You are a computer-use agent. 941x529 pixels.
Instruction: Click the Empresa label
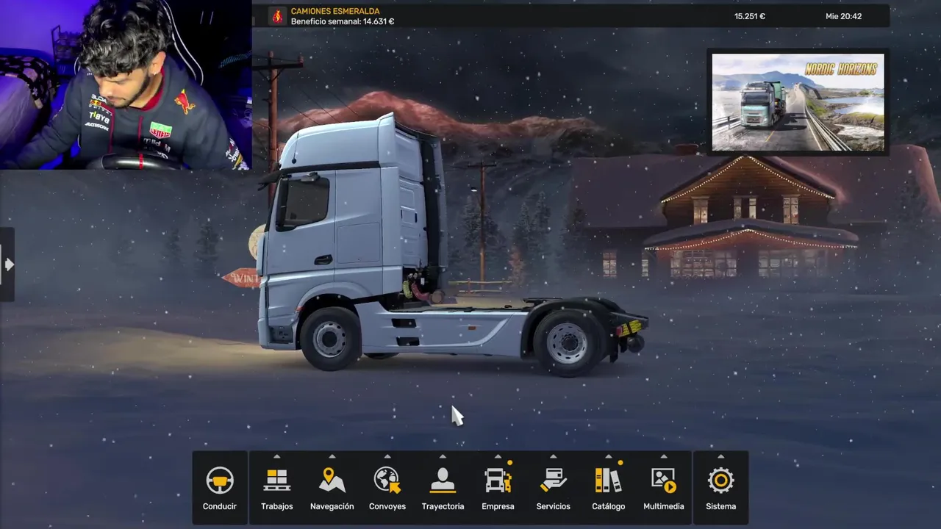(x=498, y=506)
